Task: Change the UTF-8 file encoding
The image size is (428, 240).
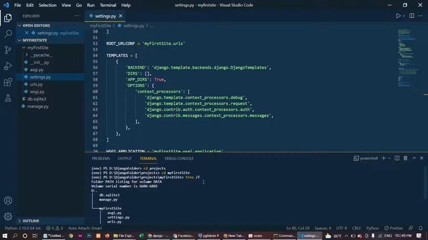Action: coord(342,228)
